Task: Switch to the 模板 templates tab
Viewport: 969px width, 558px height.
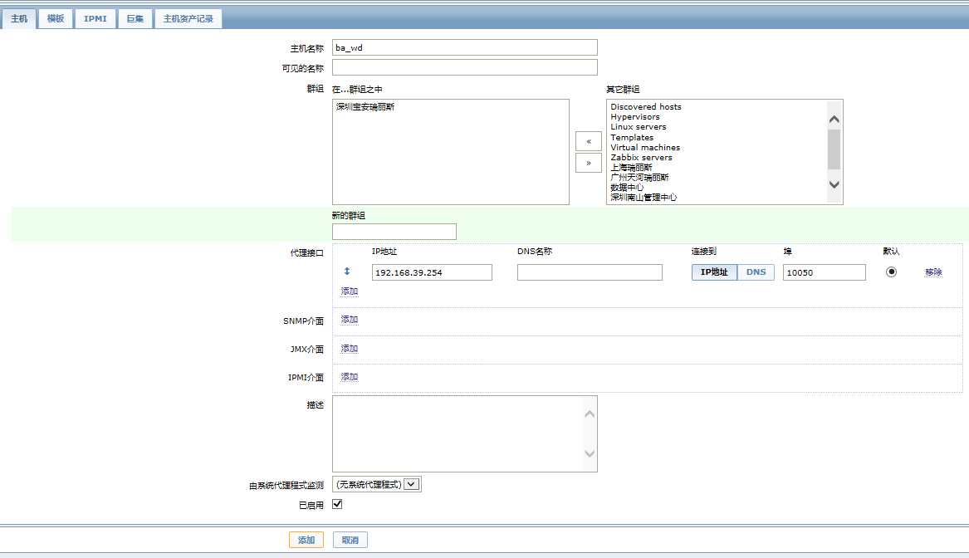Action: (x=56, y=18)
